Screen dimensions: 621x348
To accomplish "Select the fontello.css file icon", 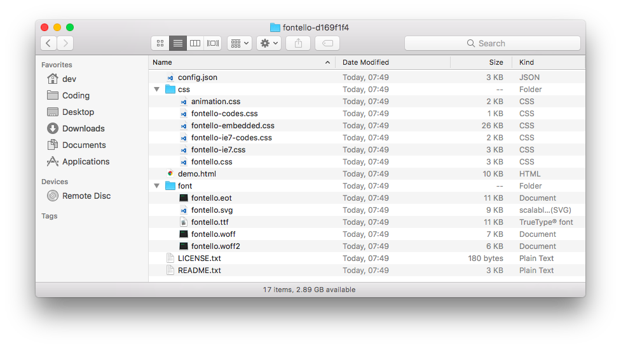I will tap(183, 162).
